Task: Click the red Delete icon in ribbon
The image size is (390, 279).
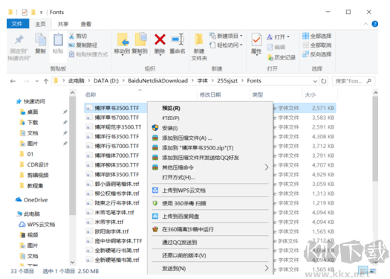Action: [x=160, y=39]
